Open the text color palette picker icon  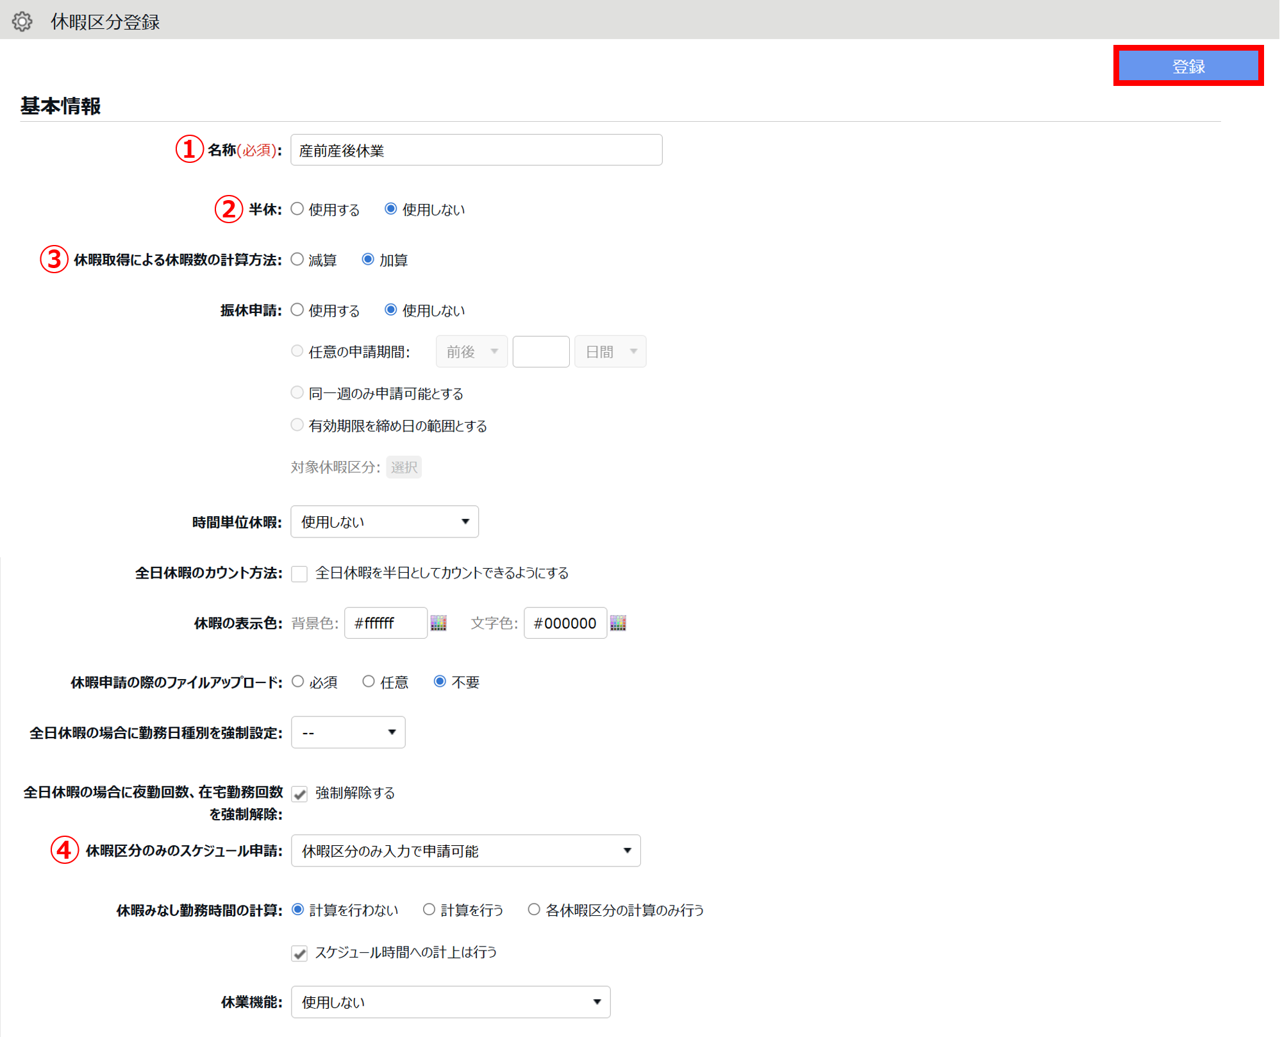618,623
